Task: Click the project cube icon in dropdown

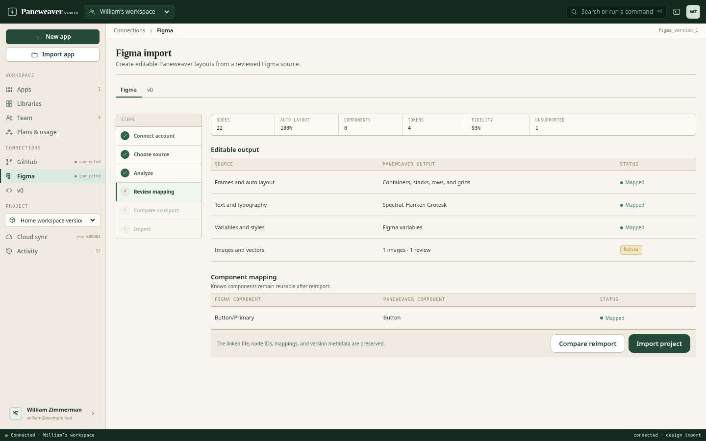Action: [x=12, y=220]
